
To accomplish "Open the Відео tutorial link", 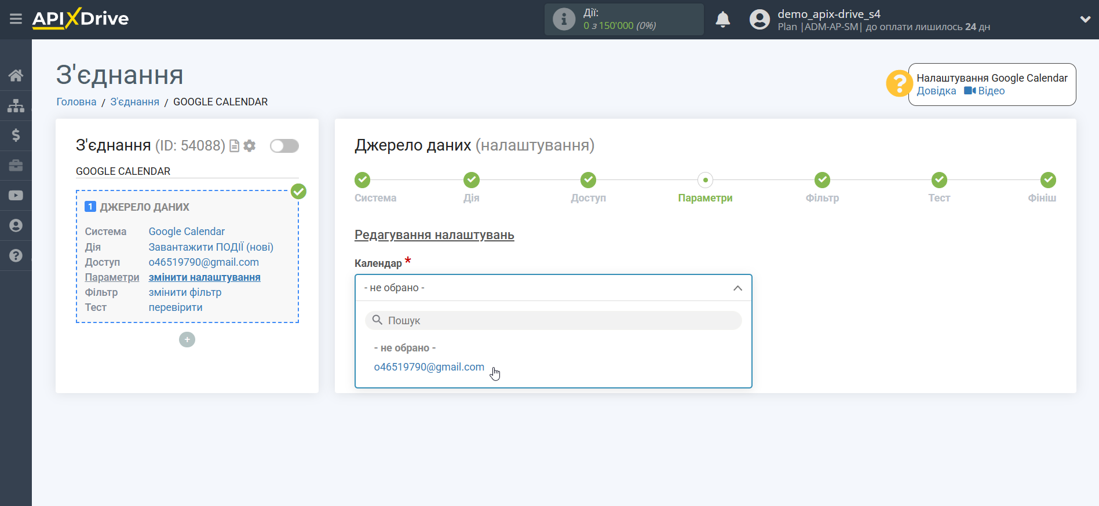I will pos(984,91).
